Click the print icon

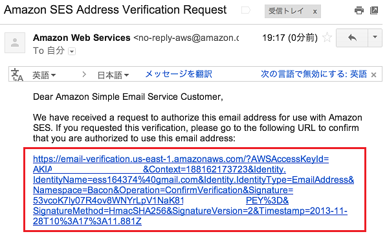point(359,10)
